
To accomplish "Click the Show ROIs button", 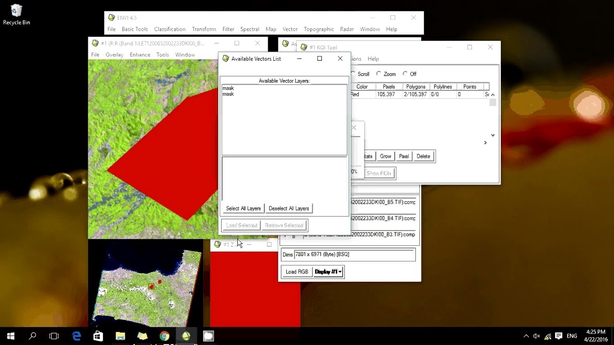I will click(379, 173).
